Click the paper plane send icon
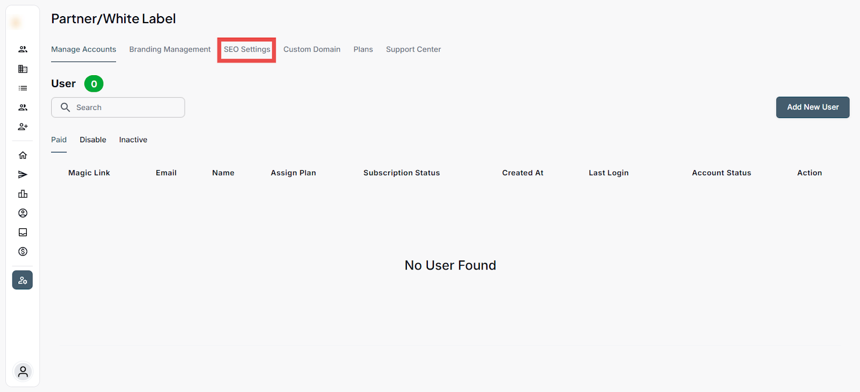Image resolution: width=860 pixels, height=392 pixels. click(x=23, y=175)
